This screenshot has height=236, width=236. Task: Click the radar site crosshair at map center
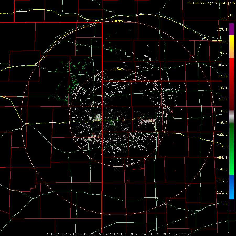coord(117,119)
